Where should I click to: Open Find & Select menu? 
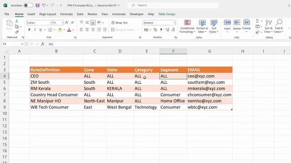(x=279, y=26)
